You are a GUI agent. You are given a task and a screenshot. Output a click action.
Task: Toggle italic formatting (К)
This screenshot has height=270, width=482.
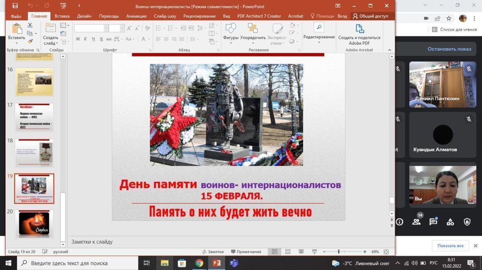click(x=86, y=39)
